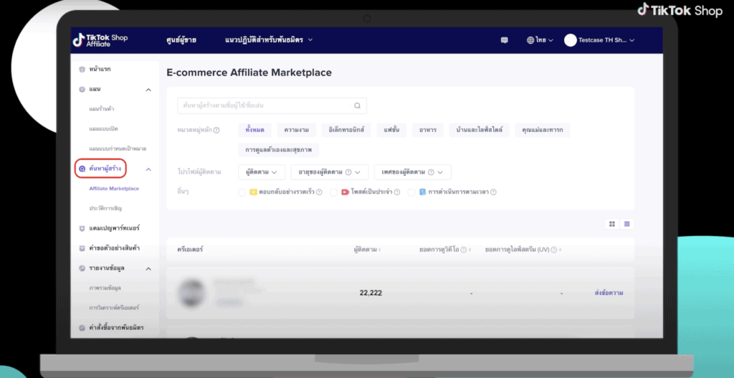Screen dimensions: 734x378
Task: Open ภาพรวมข้อมูล in sidebar
Action: point(105,288)
